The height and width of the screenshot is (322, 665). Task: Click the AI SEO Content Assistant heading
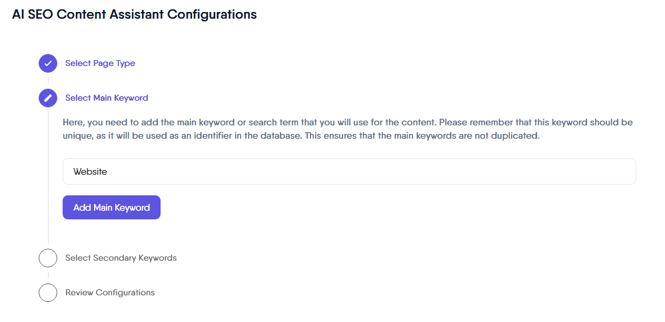pyautogui.click(x=134, y=15)
